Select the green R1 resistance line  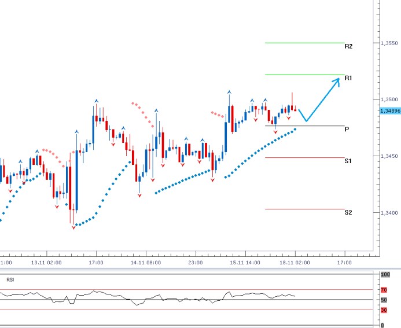(x=305, y=75)
